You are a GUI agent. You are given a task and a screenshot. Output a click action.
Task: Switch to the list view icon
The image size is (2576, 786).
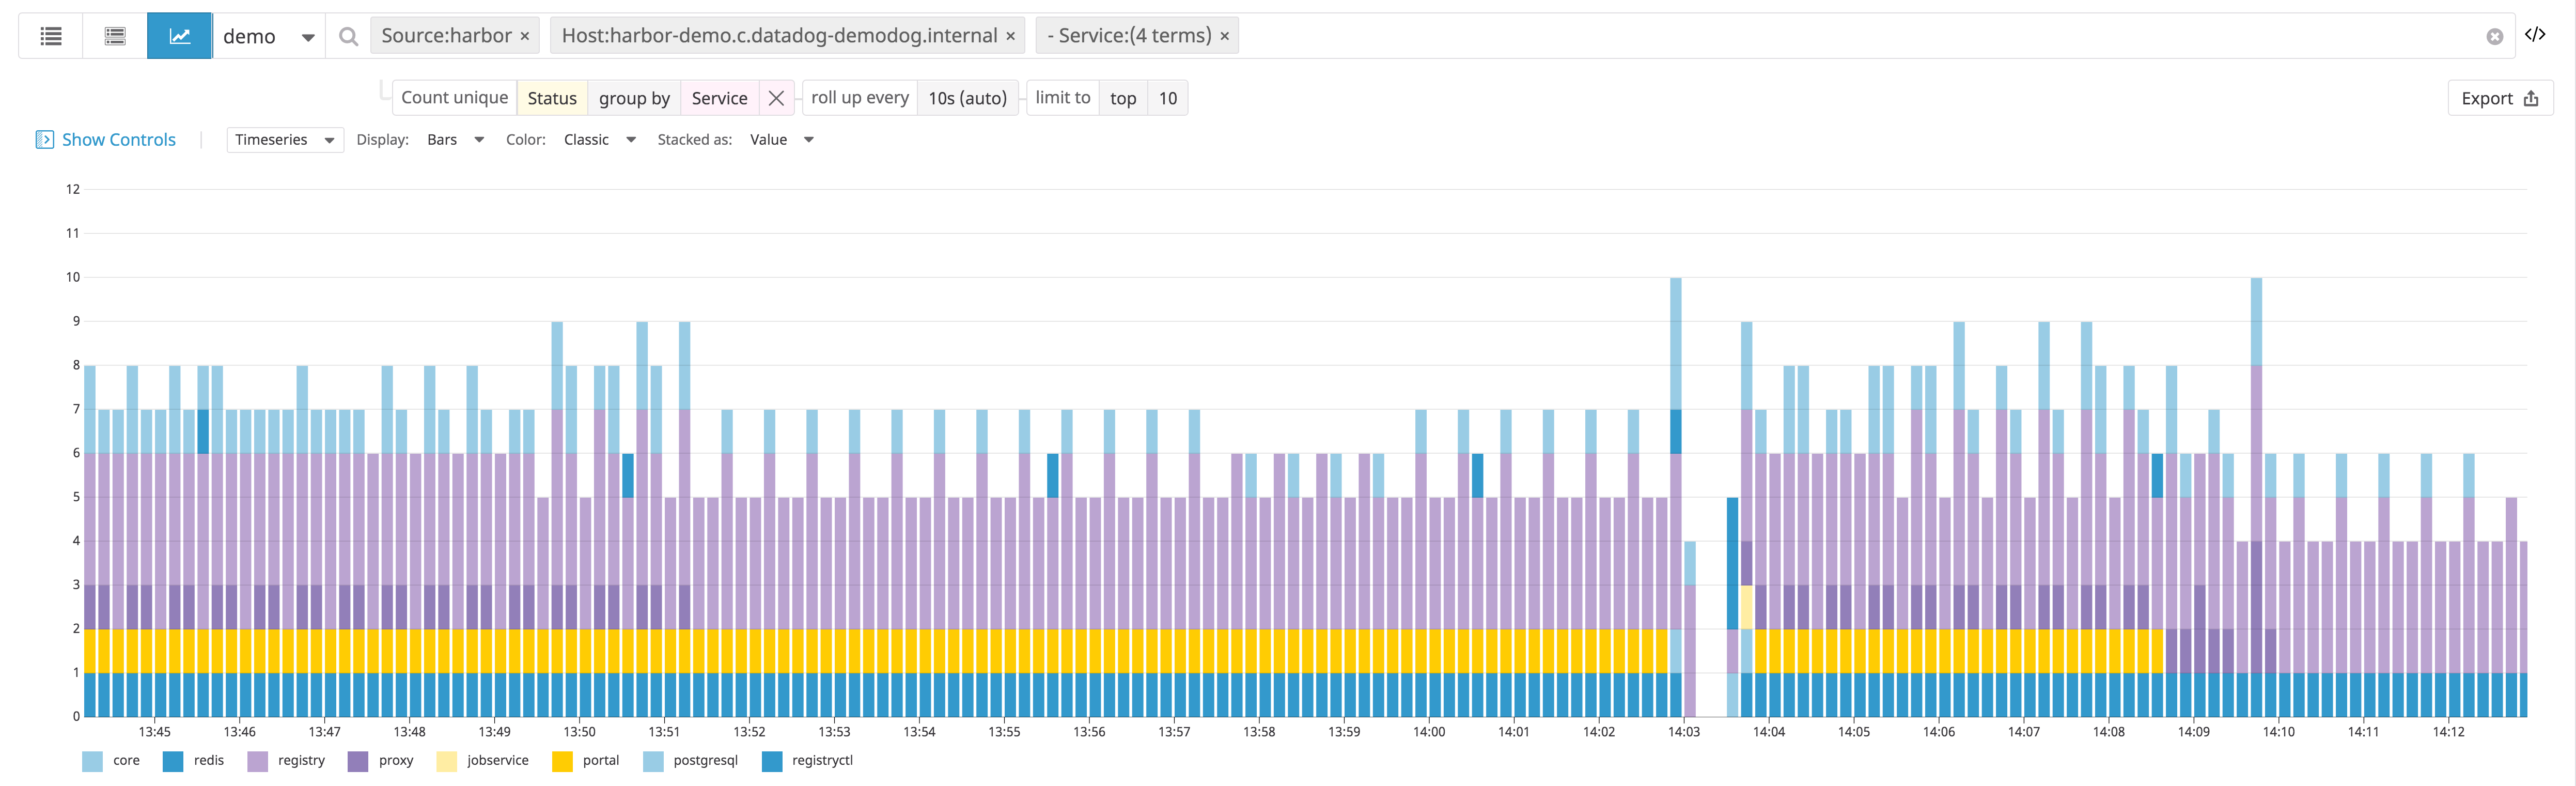click(51, 36)
